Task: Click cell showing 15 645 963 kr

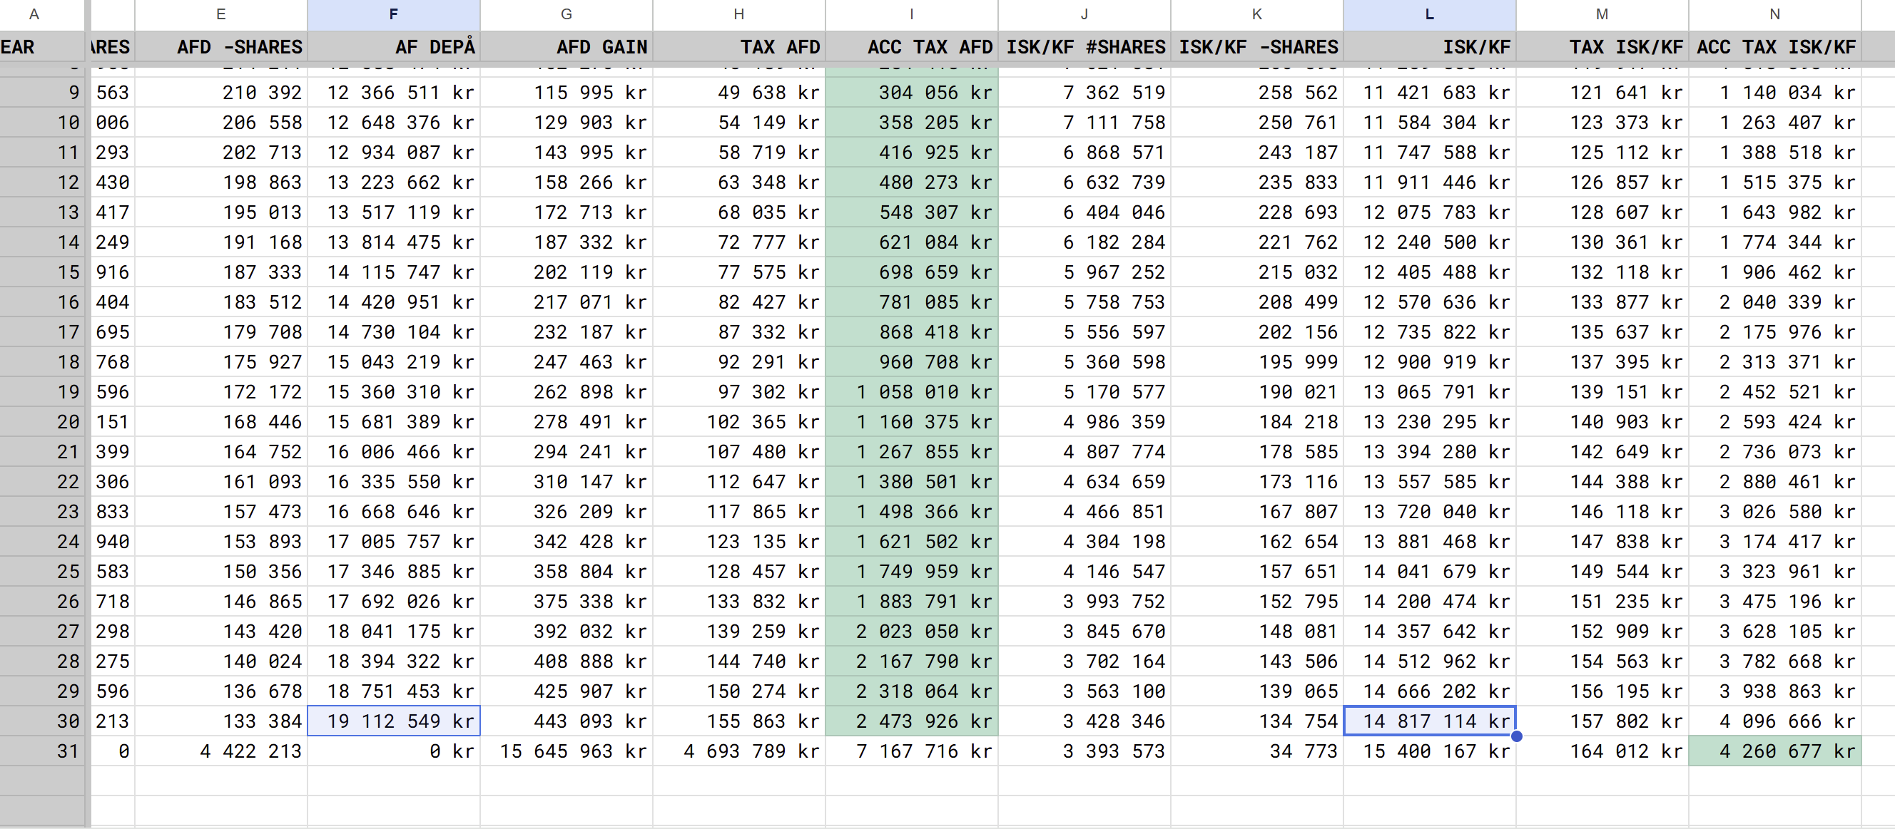Action: (x=566, y=751)
